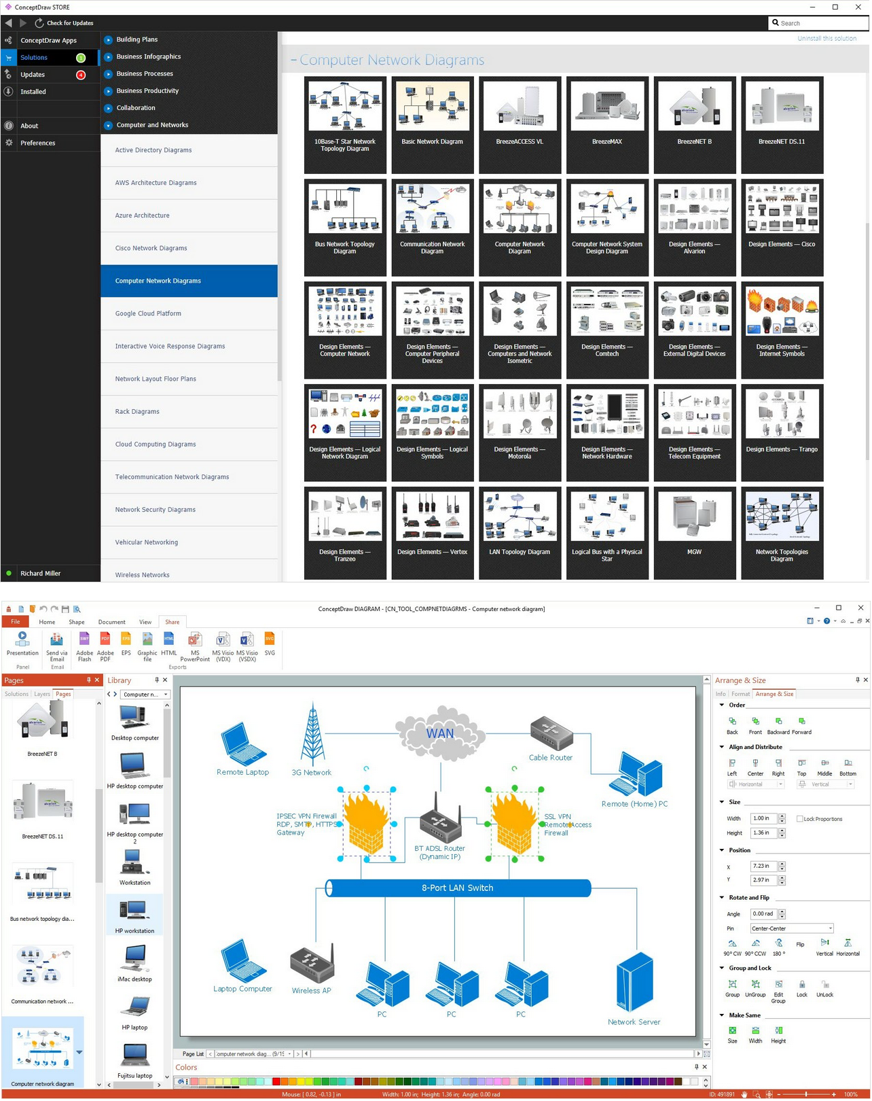Click the Width value field
Viewport: 872px width, 1101px height.
(x=764, y=819)
